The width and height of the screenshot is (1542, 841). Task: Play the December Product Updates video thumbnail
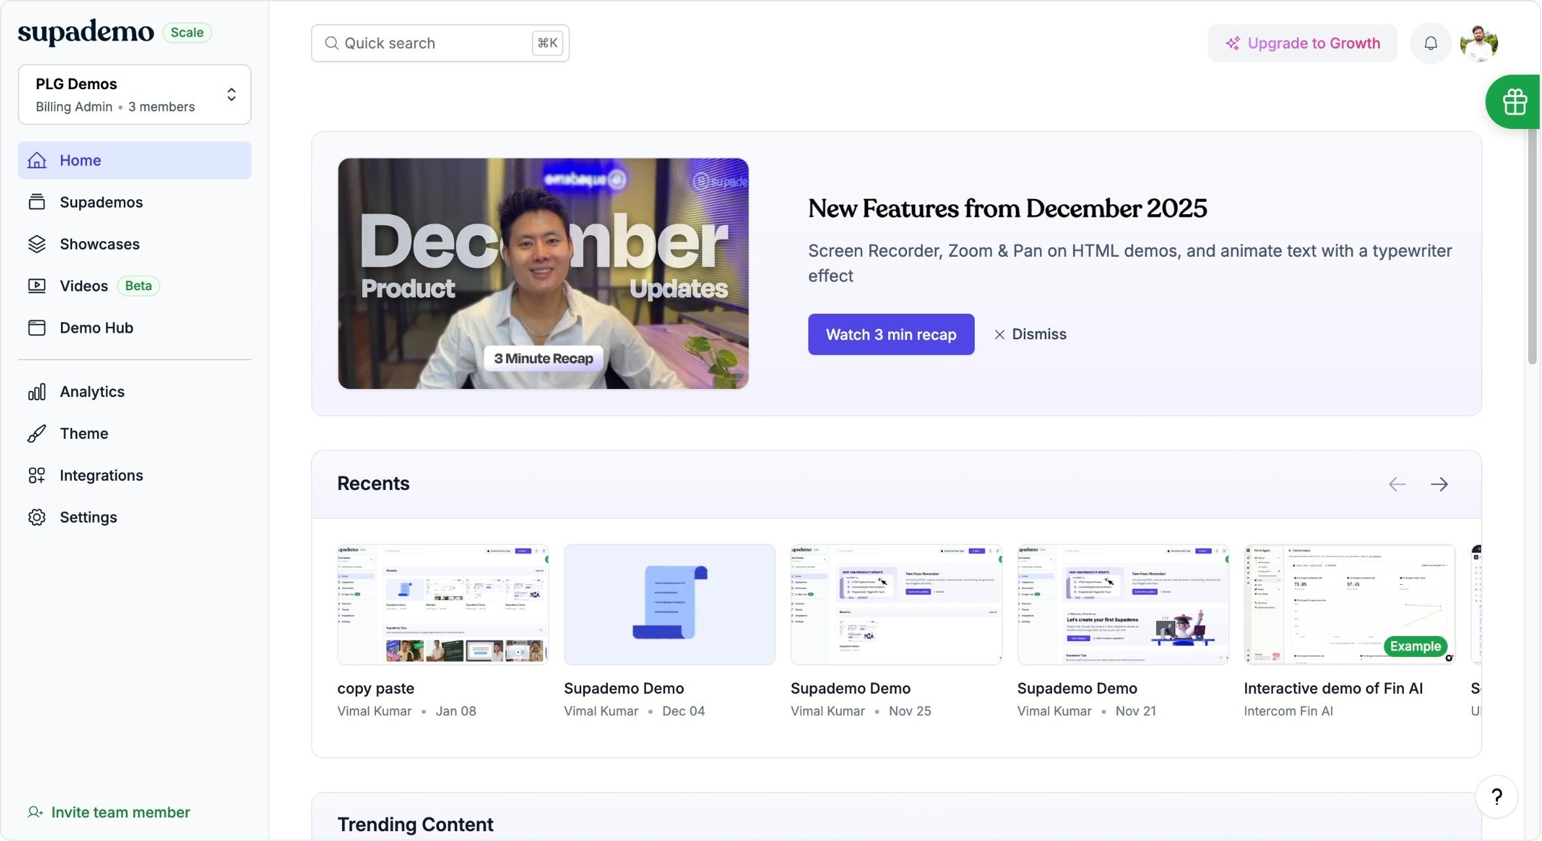(543, 274)
